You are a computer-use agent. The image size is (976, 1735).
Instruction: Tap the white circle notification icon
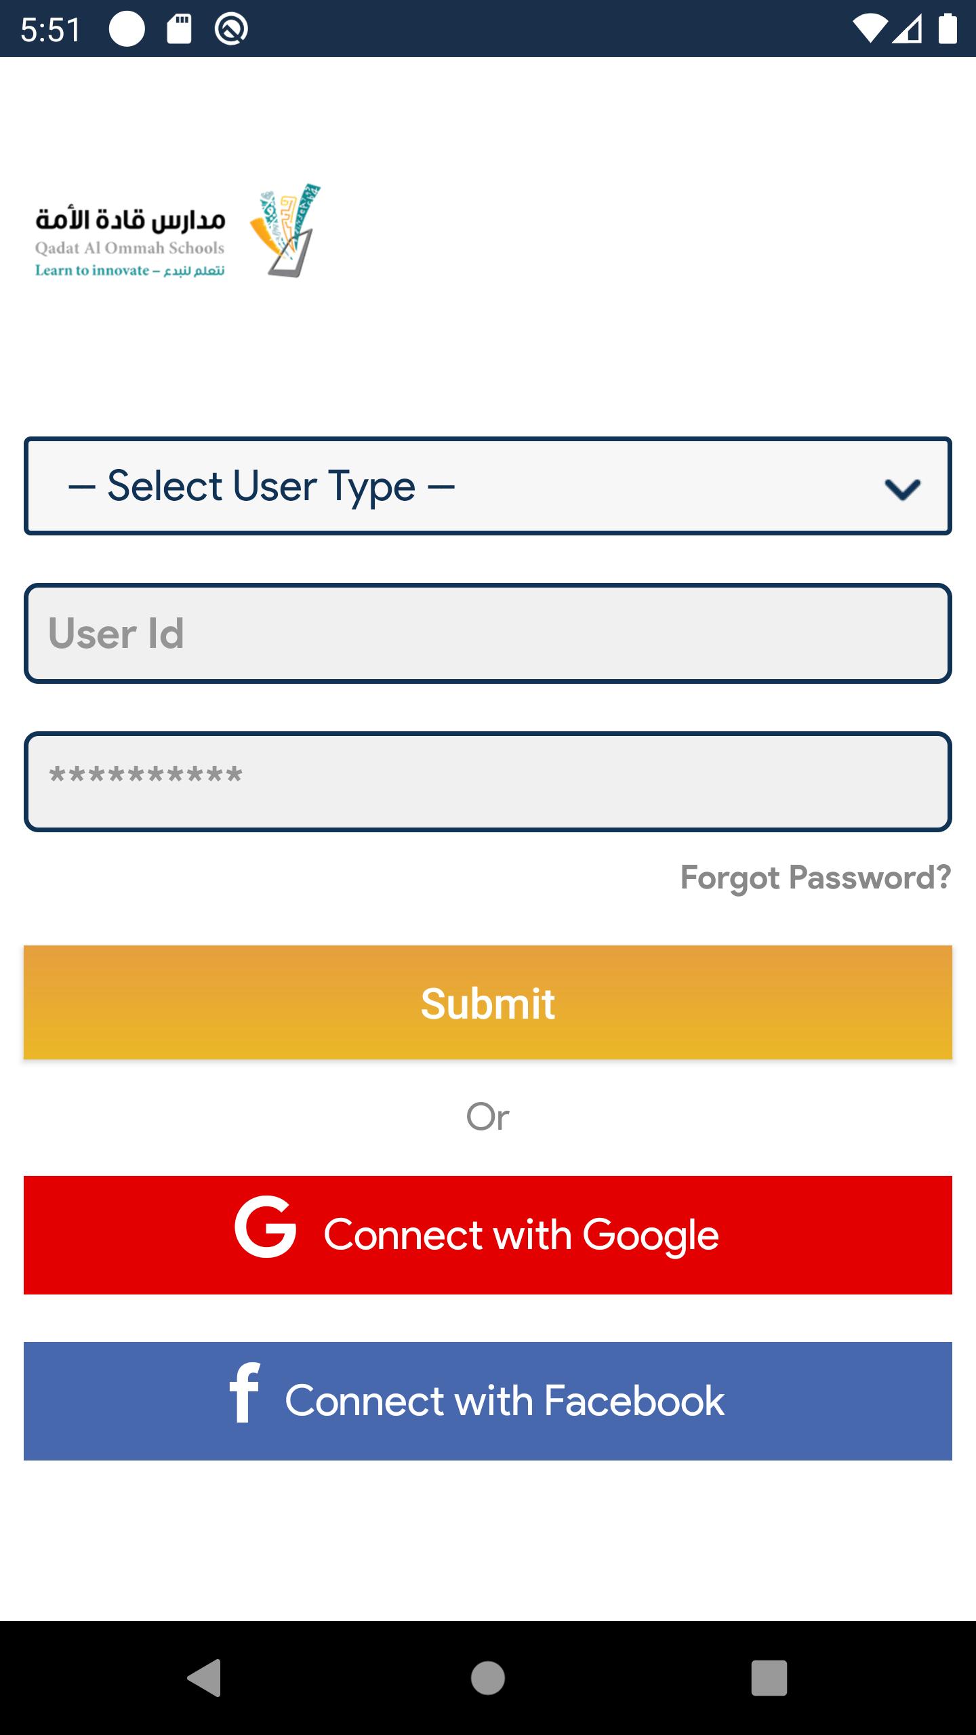pos(127,29)
